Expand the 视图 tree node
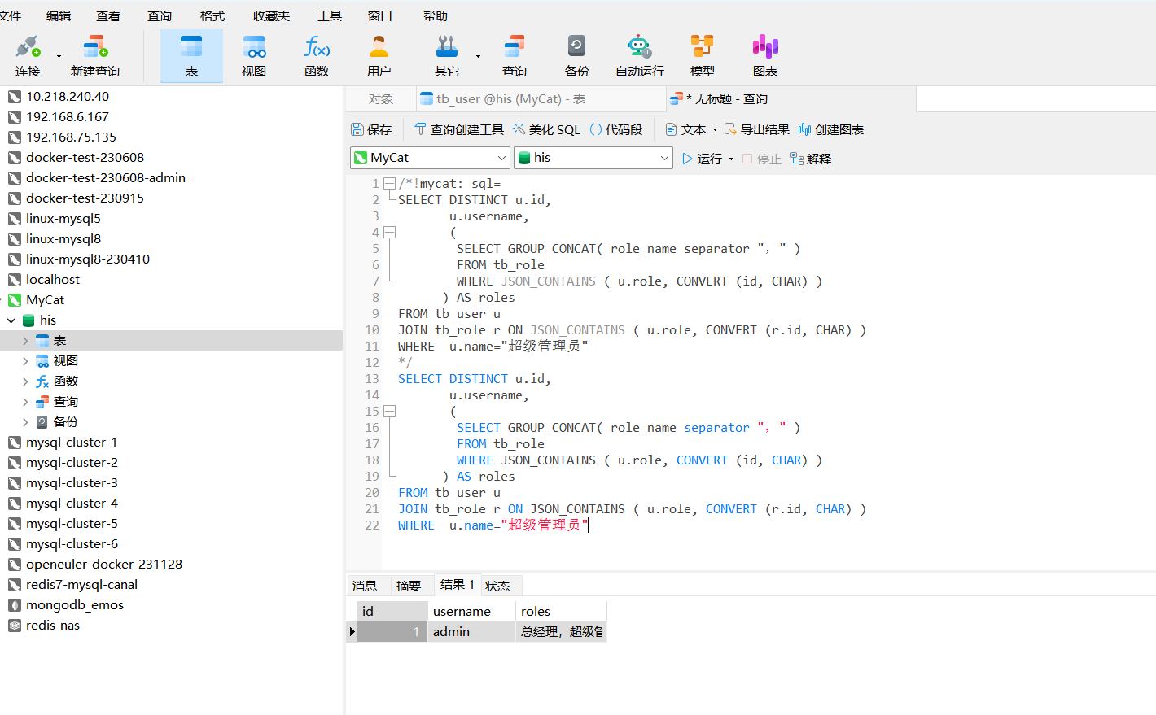Screen dimensions: 1156x715 pyautogui.click(x=25, y=361)
